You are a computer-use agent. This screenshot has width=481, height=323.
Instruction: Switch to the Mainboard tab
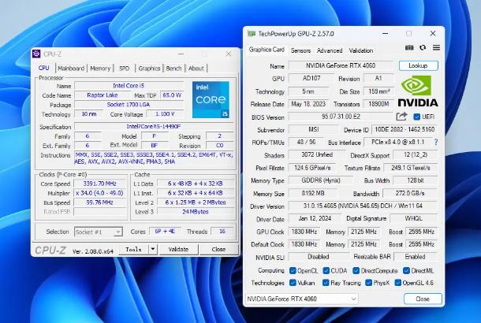pyautogui.click(x=71, y=69)
